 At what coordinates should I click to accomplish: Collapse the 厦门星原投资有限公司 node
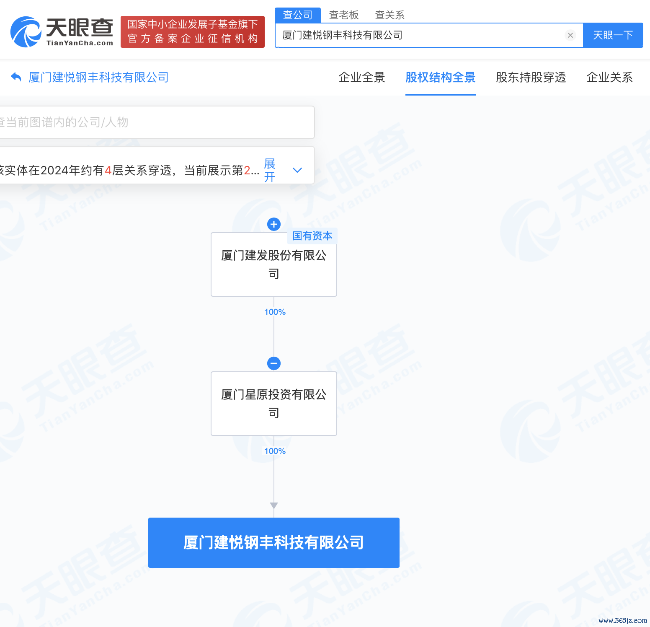click(x=273, y=363)
